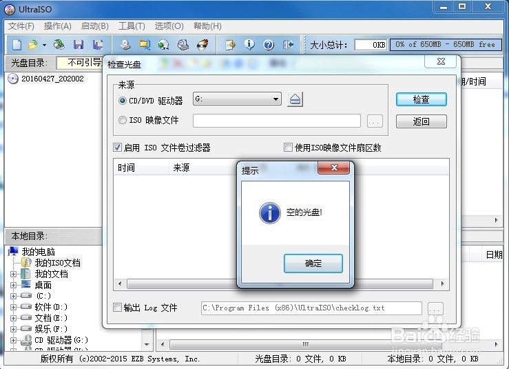
Task: Select 我的电脑 in local tree
Action: tap(38, 252)
